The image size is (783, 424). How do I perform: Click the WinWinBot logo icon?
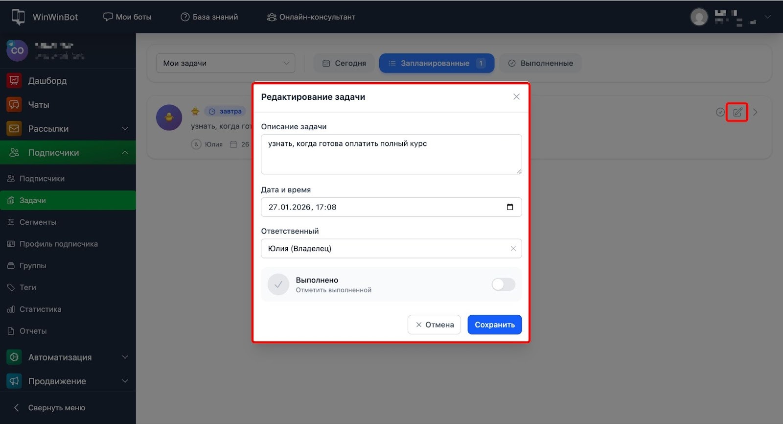coord(18,17)
